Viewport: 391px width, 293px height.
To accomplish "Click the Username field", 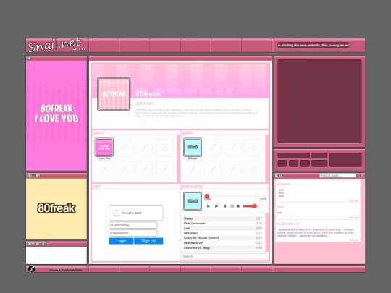I will [133, 225].
